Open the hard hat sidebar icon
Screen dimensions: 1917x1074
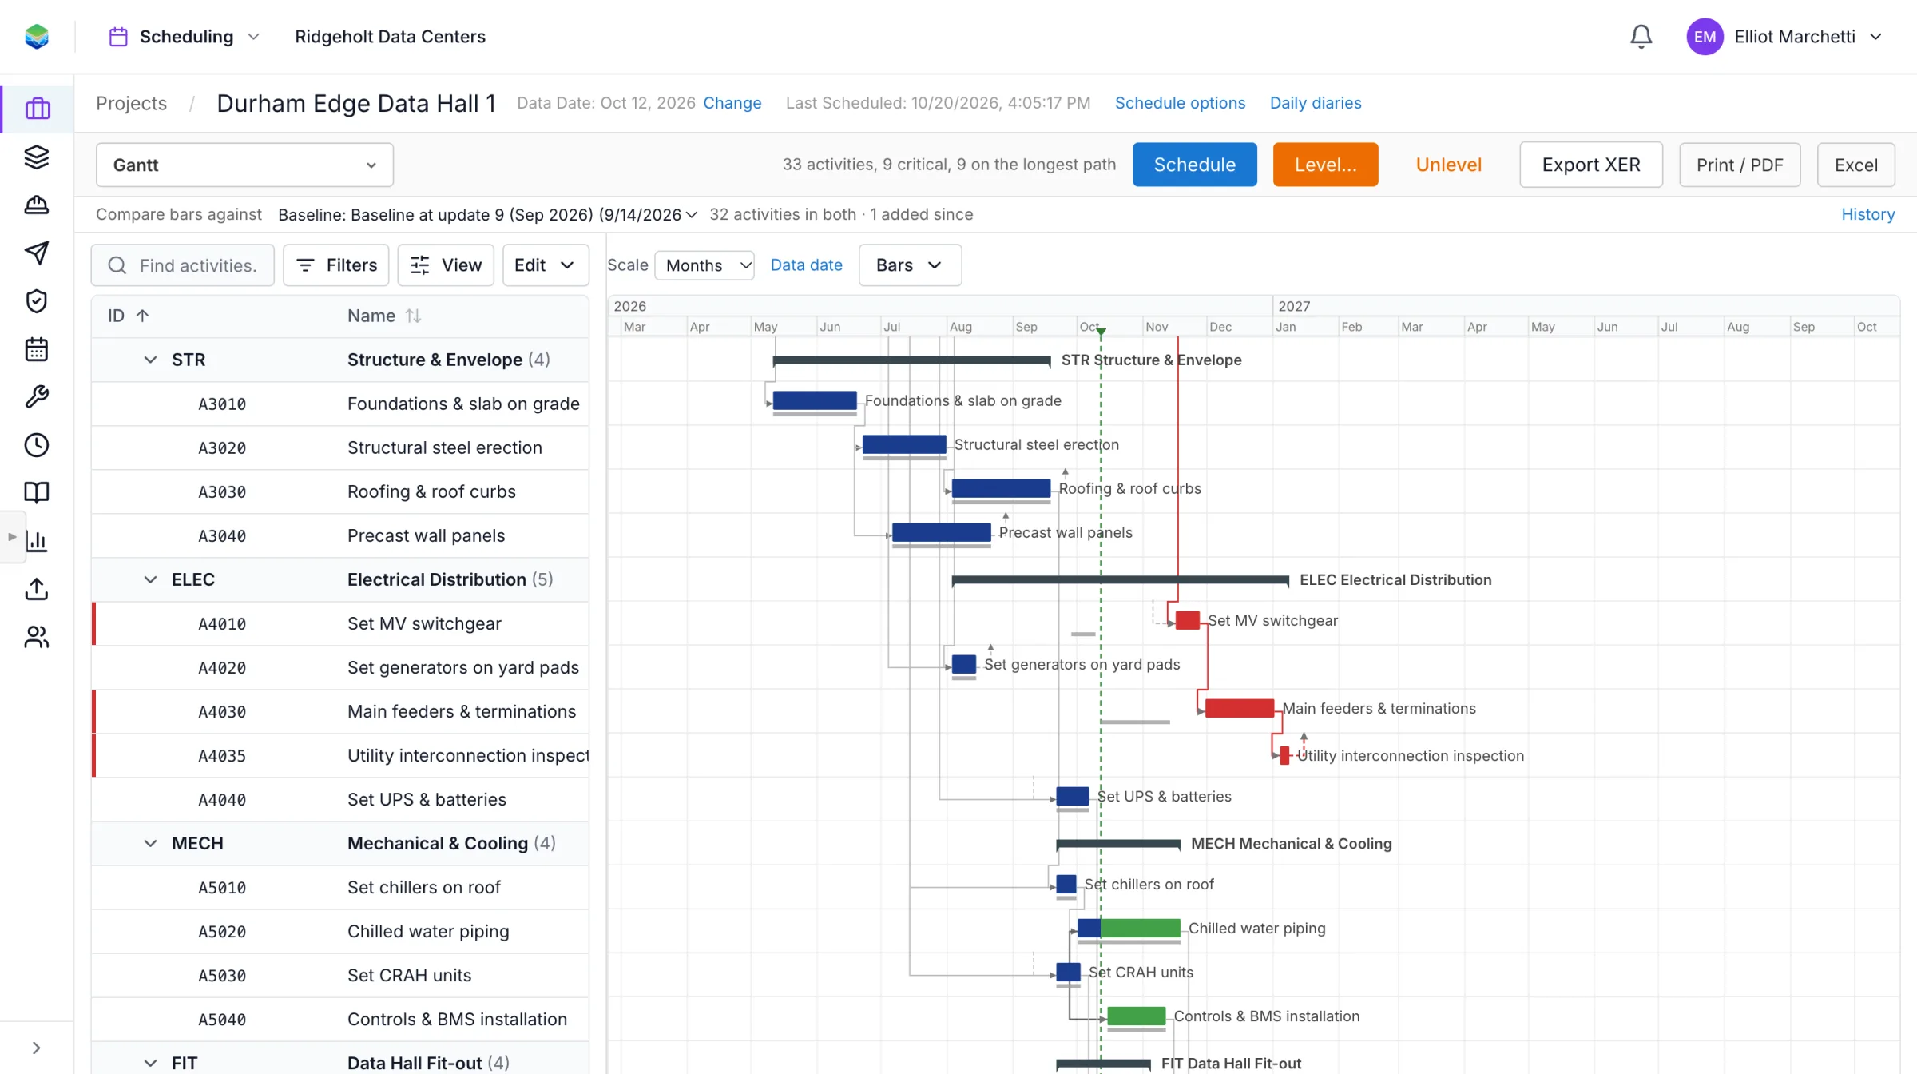coord(37,205)
